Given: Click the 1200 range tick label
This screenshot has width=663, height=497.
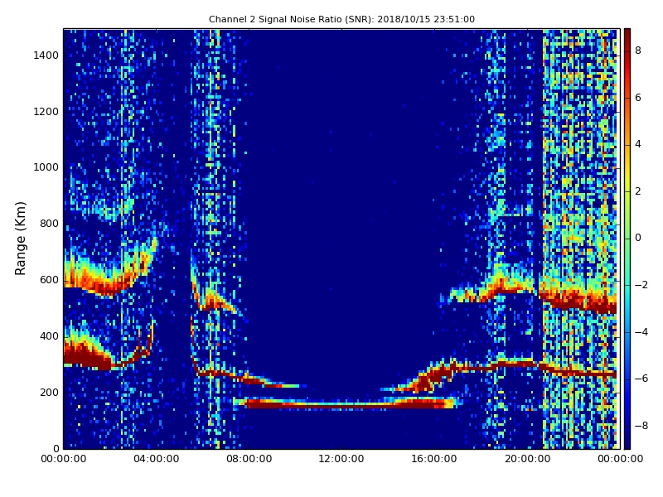Looking at the screenshot, I should [46, 112].
